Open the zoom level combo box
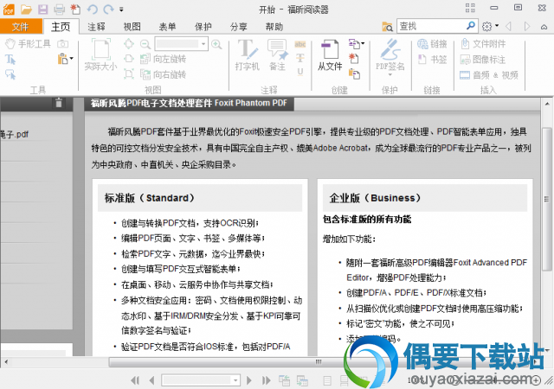The image size is (554, 389). [181, 44]
